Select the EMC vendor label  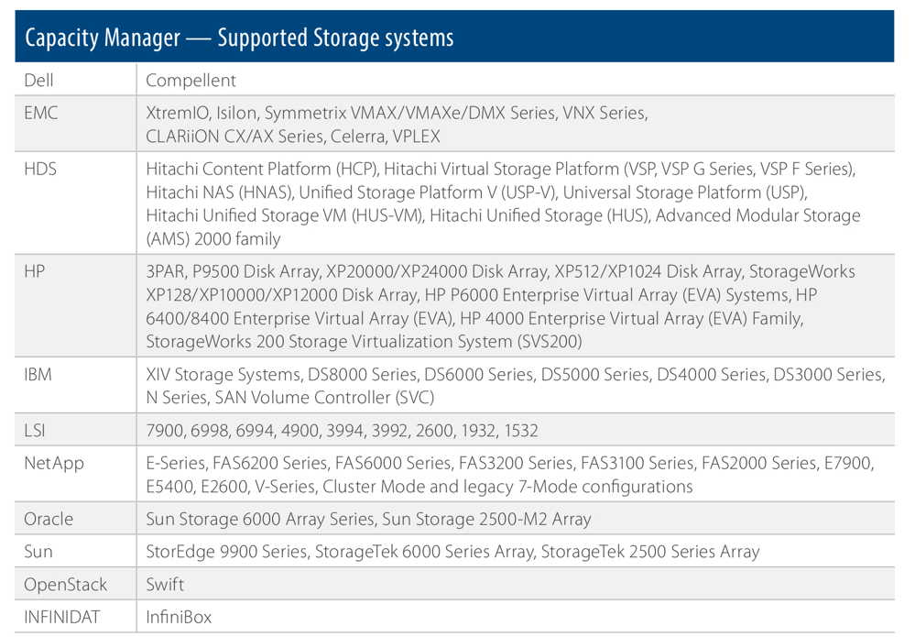(x=41, y=113)
